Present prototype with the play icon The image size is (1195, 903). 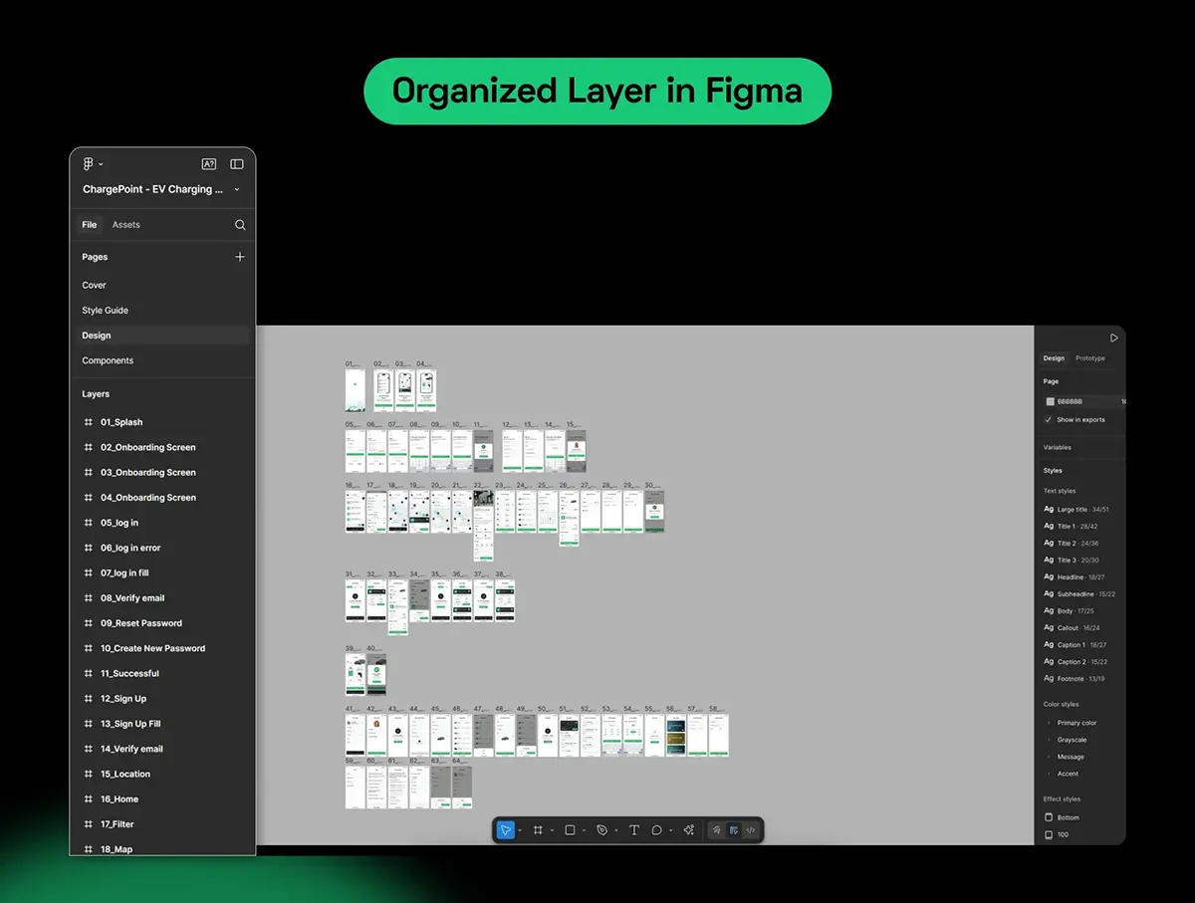(x=1114, y=339)
